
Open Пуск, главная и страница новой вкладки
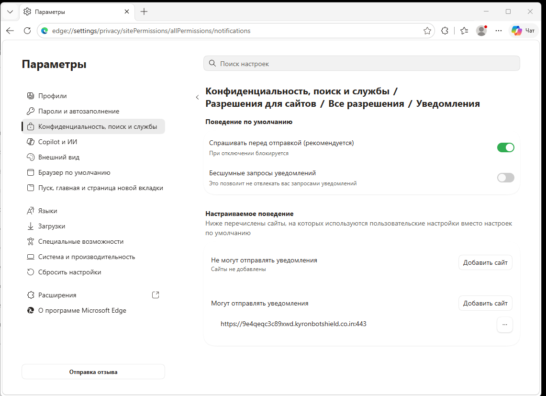(93, 188)
